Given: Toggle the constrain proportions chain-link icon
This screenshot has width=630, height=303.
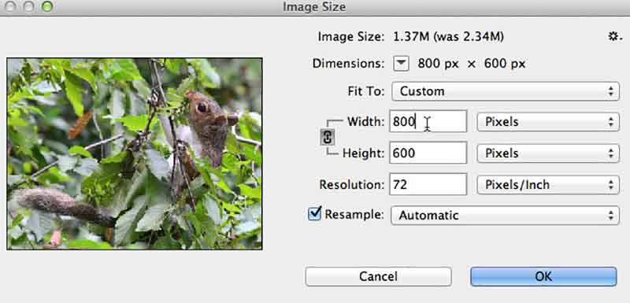Looking at the screenshot, I should tap(328, 137).
